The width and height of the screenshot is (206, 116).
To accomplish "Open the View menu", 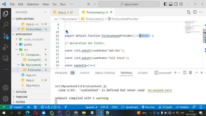I will (x=46, y=4).
